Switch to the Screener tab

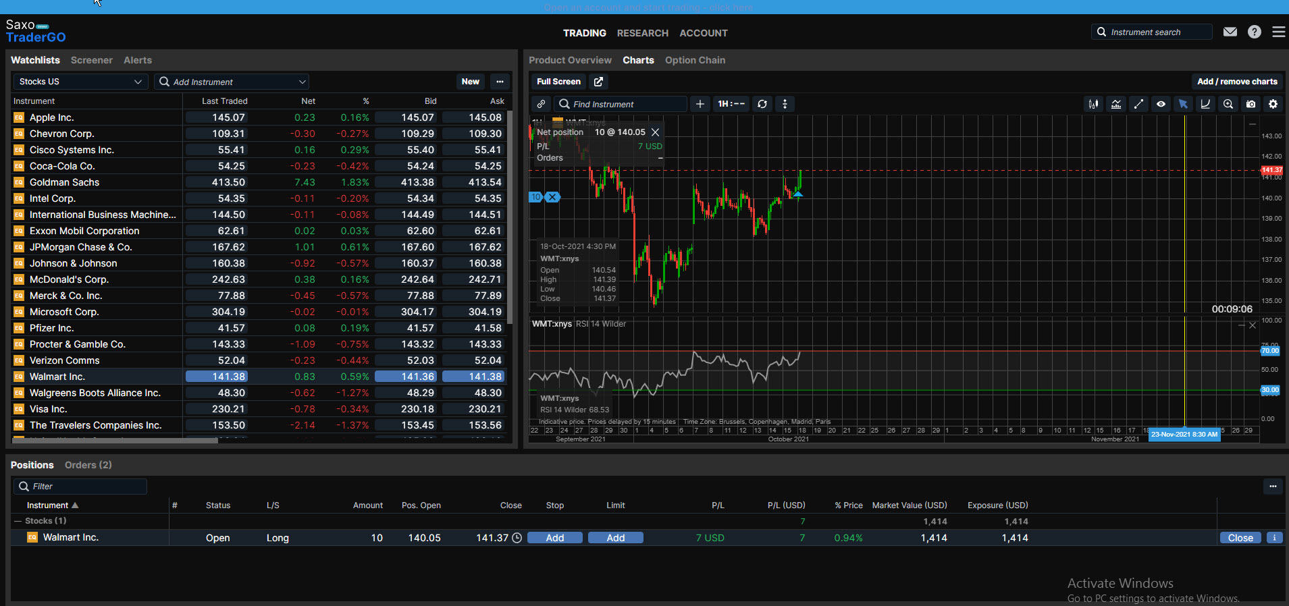tap(92, 60)
